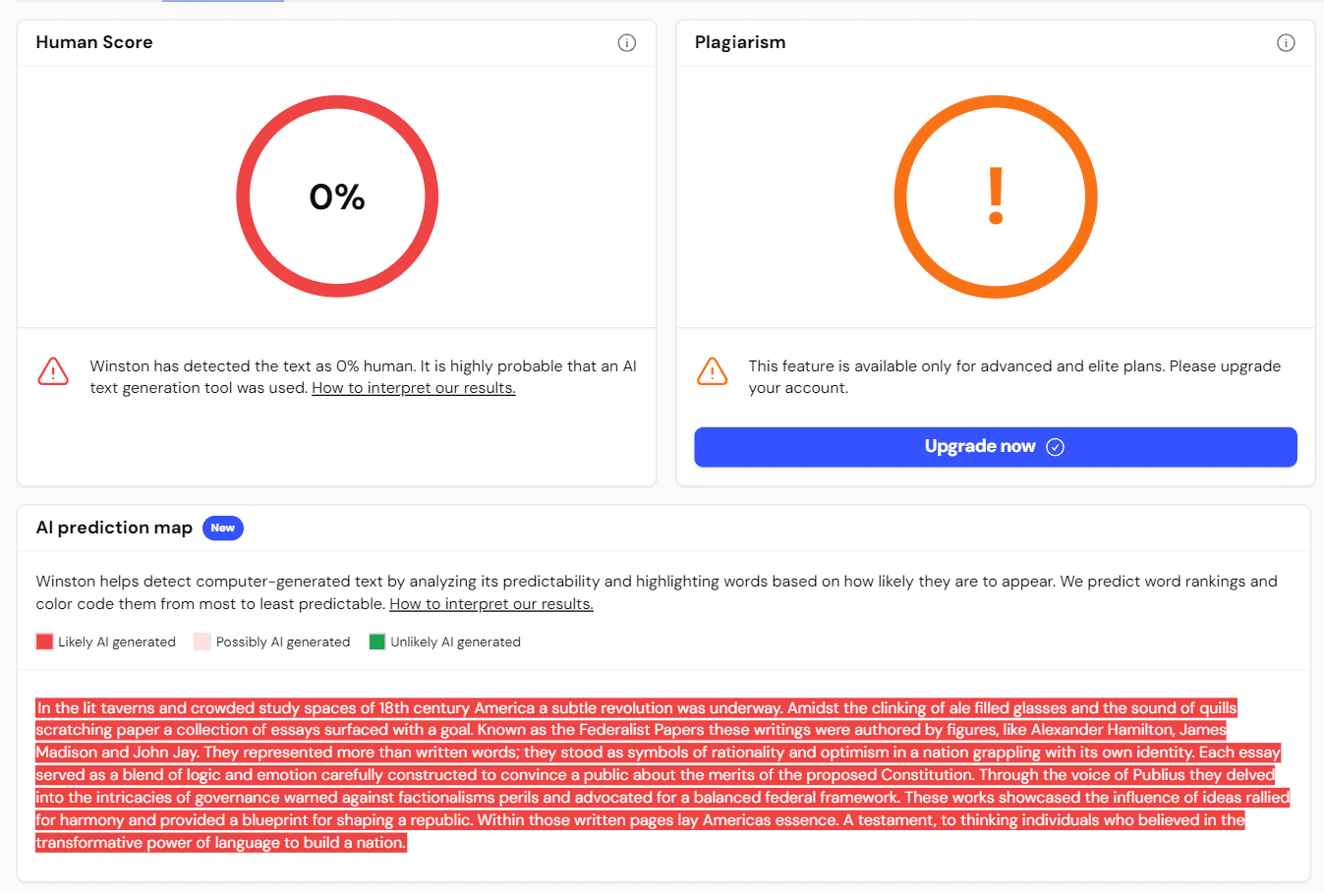Viewport: 1324px width, 893px height.
Task: Click the Human Score panel title
Action: pos(94,43)
